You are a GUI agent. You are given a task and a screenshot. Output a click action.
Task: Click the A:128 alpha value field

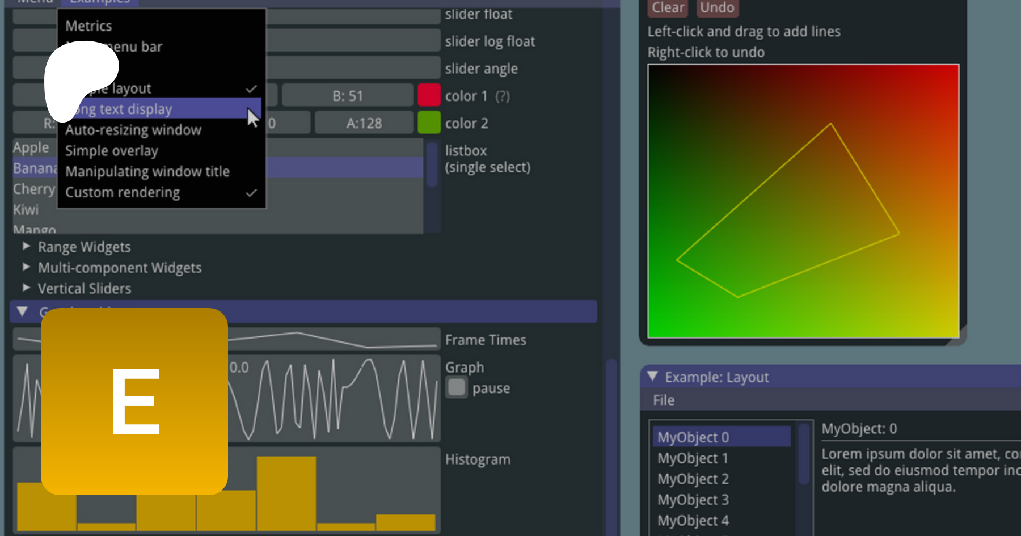point(364,123)
